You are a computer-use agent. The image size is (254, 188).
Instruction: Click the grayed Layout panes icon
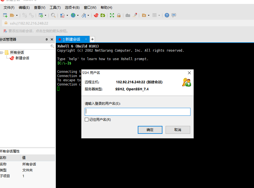[154, 15]
